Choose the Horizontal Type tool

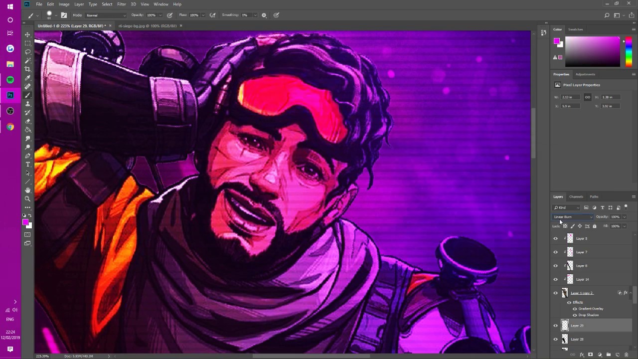pos(28,165)
